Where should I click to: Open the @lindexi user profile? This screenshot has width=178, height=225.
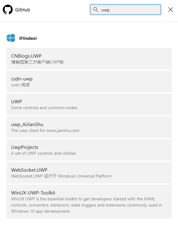coord(28,38)
